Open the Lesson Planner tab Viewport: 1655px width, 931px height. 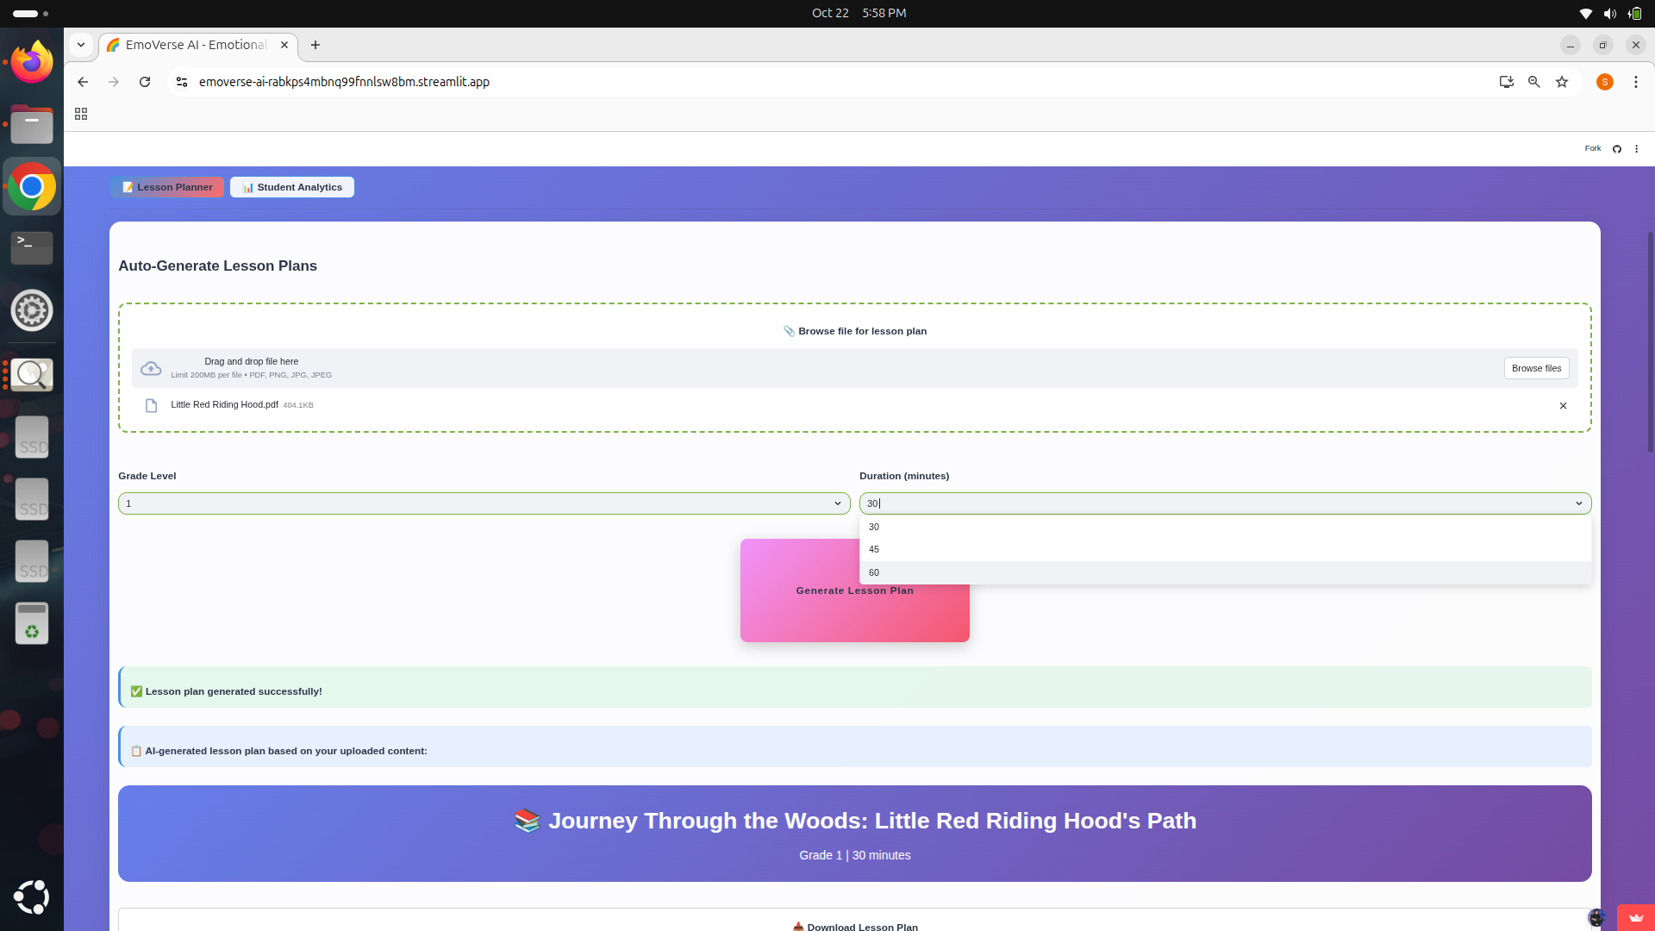[167, 187]
